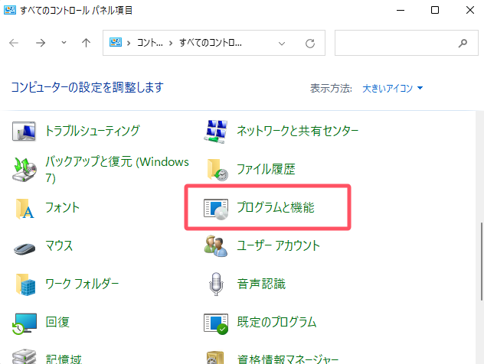The height and width of the screenshot is (364, 484).
Task: Open the 記憶域 drive icon
Action: (x=24, y=357)
